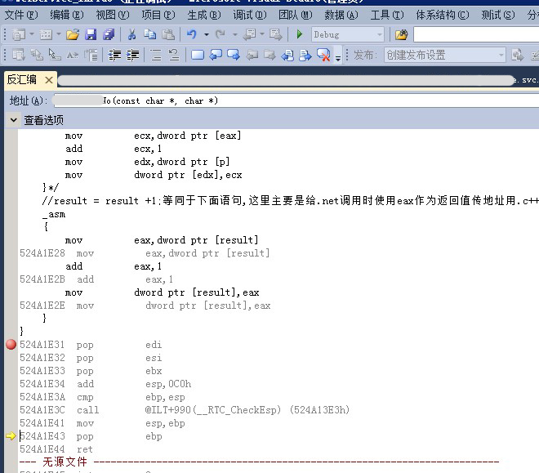This screenshot has height=473, width=539.
Task: Click the Undo arrow icon
Action: point(192,34)
